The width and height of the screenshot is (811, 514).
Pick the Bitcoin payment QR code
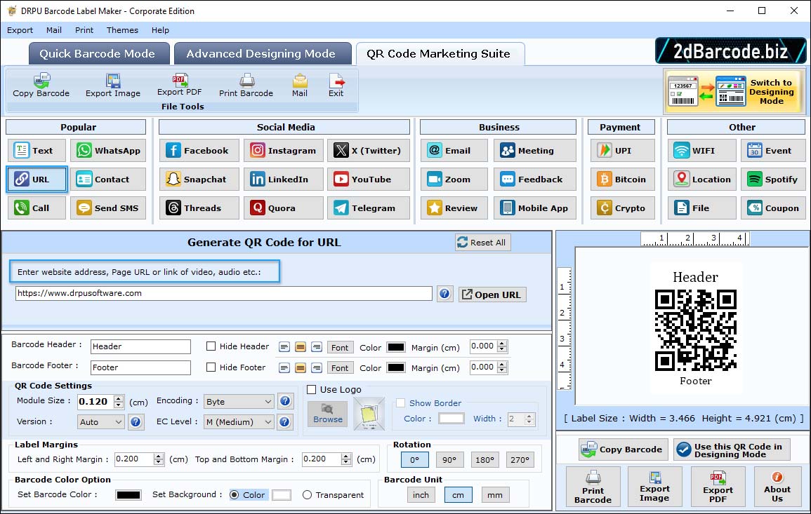[622, 180]
